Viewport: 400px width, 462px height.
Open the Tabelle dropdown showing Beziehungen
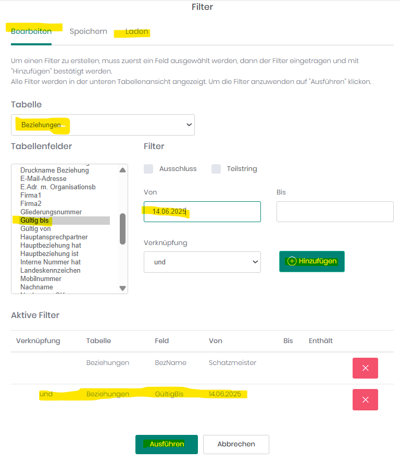pos(103,125)
